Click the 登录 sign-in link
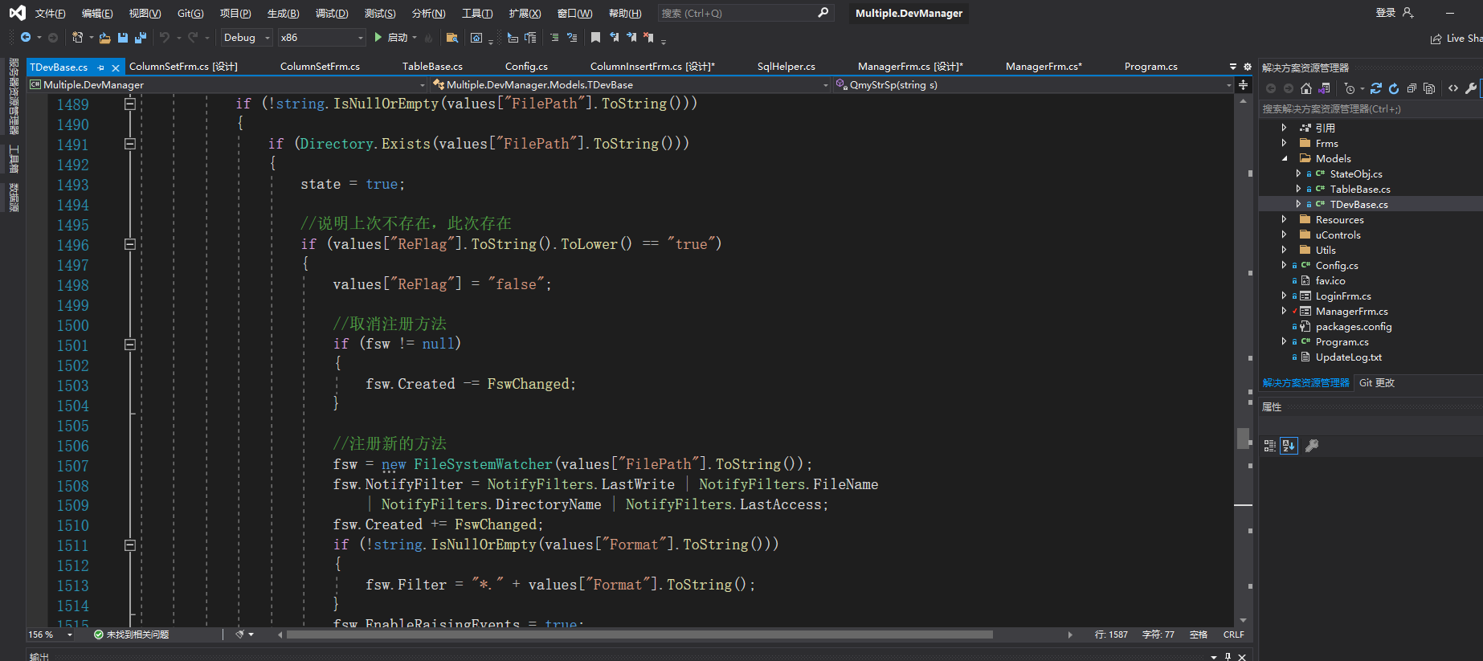1483x661 pixels. point(1385,13)
